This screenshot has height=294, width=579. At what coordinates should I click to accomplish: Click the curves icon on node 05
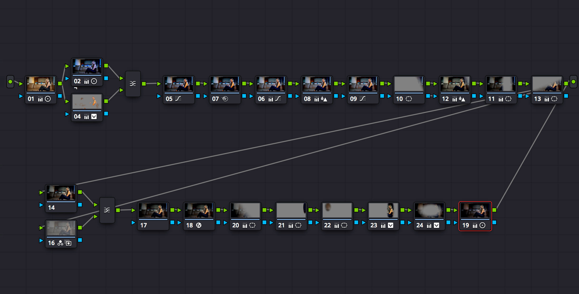(178, 99)
